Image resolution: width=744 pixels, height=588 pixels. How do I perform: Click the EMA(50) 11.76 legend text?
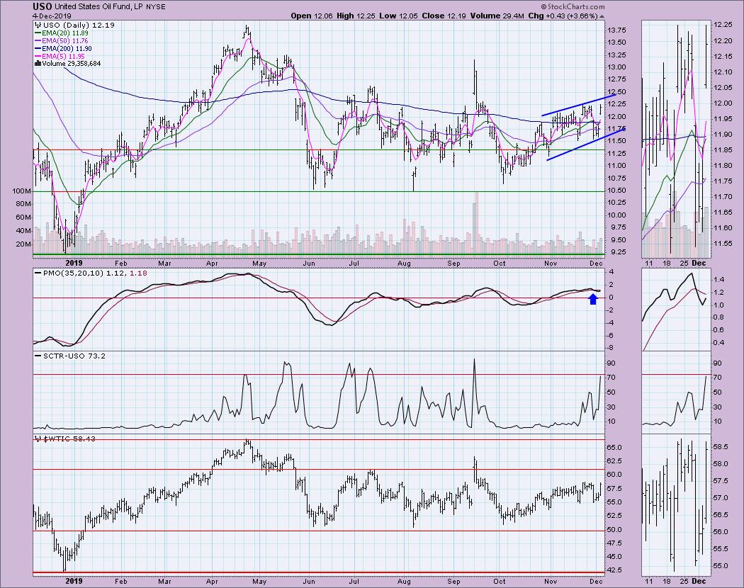(64, 41)
